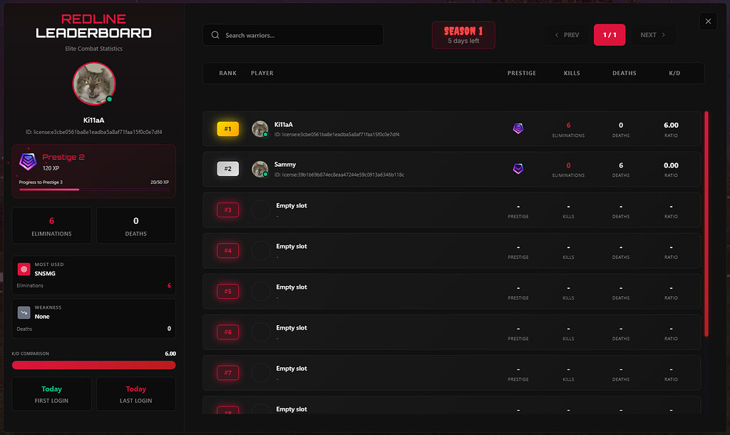Select Empty slot text in row #4
Screen dimensions: 730x435
[x=292, y=246]
